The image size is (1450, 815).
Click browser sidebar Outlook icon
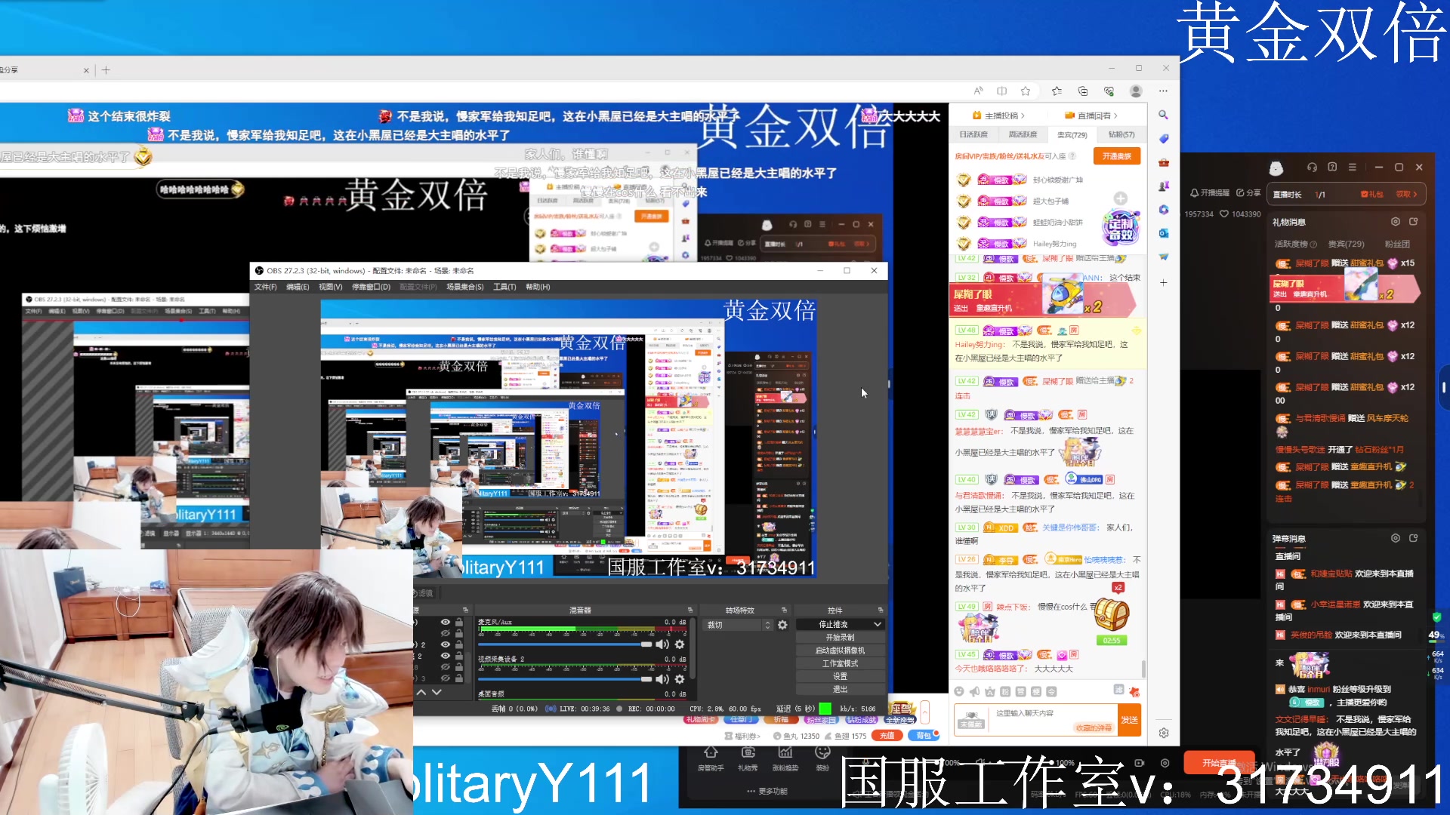1163,233
